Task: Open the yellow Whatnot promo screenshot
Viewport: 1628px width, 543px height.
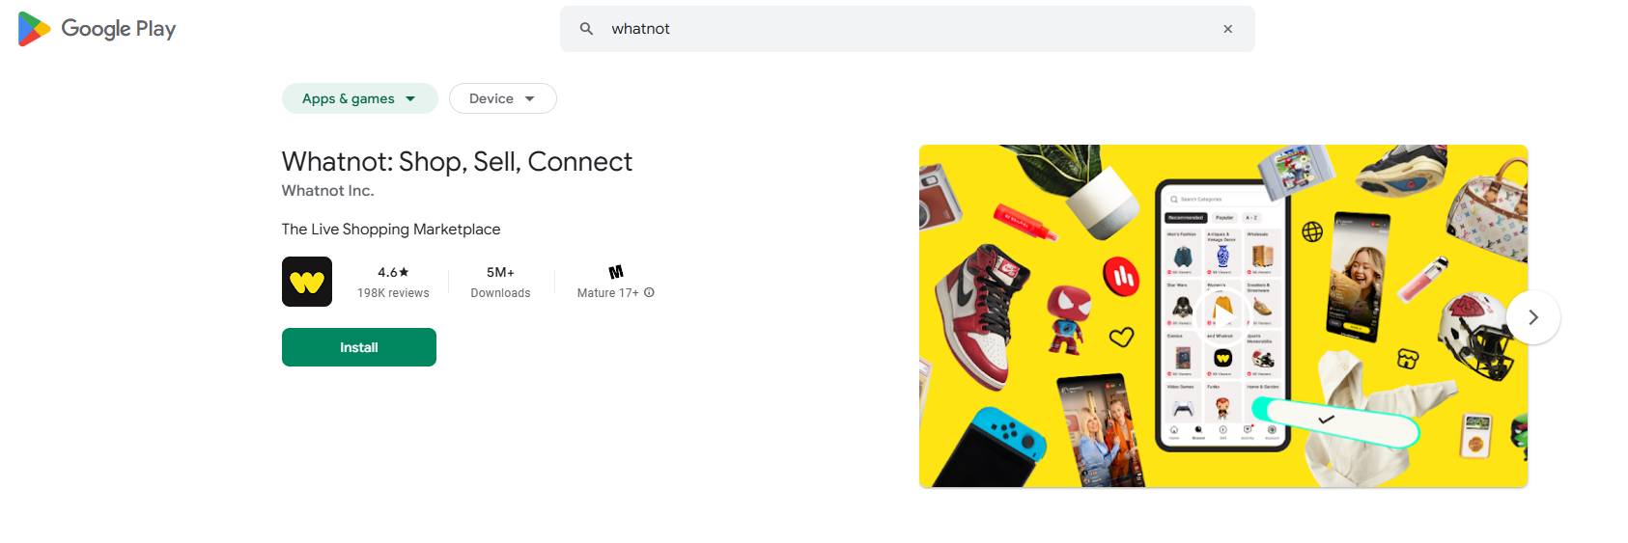Action: [x=1222, y=316]
